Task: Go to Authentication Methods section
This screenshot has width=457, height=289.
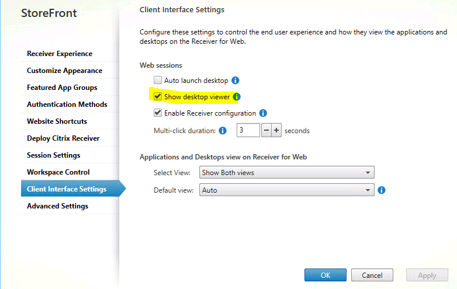Action: [67, 105]
